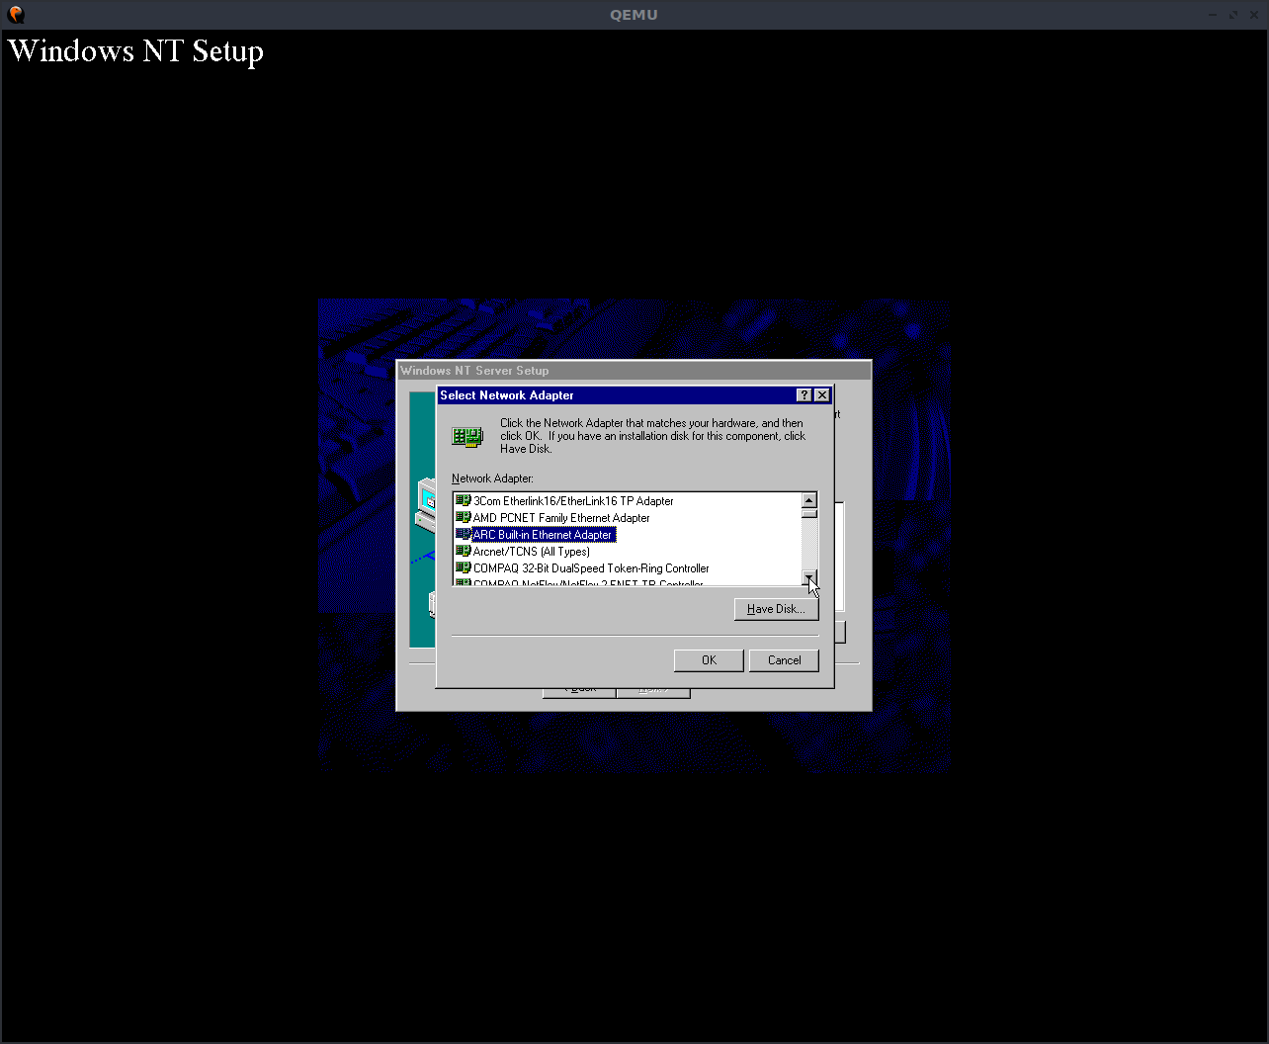This screenshot has width=1269, height=1044.
Task: Click the adapter list scroll up arrow
Action: click(809, 501)
